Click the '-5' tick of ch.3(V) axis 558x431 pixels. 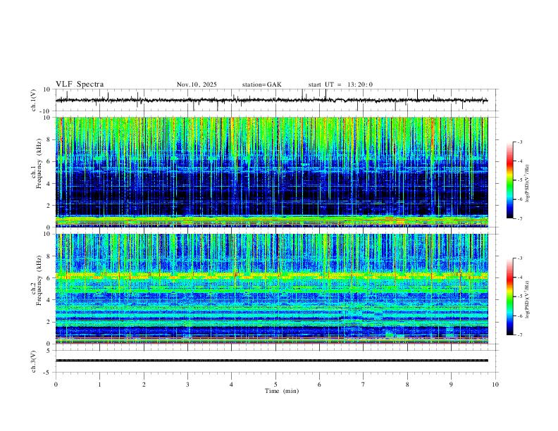click(46, 373)
